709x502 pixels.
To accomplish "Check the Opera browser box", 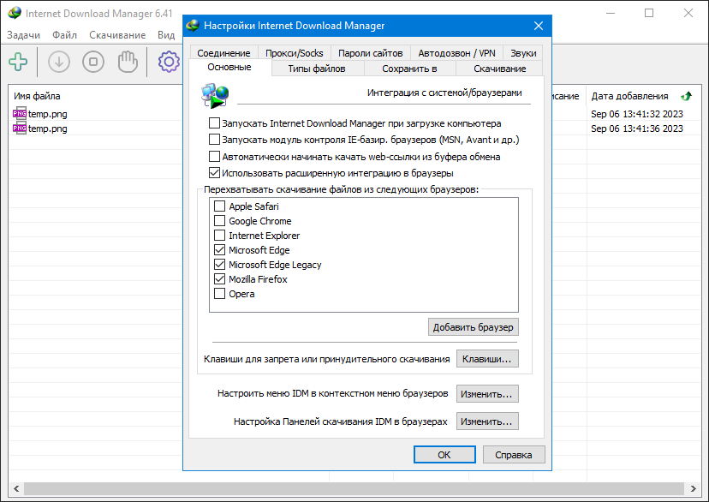I will [219, 294].
